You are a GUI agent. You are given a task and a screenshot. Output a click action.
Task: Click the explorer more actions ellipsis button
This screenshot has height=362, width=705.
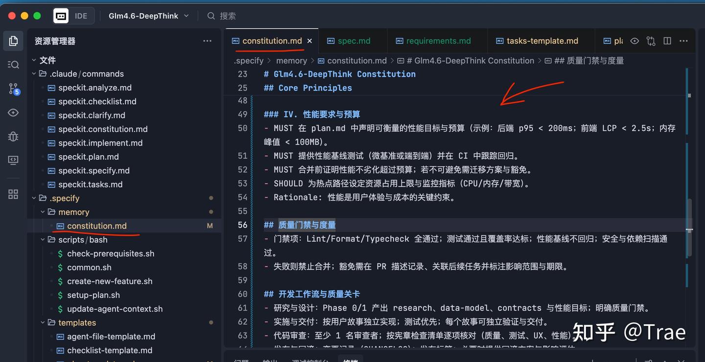coord(207,41)
